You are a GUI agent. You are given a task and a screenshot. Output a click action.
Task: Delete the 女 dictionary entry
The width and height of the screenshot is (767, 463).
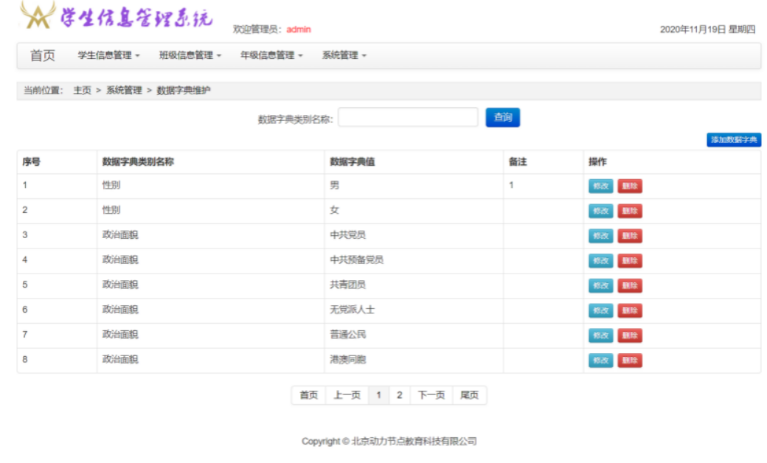tap(629, 212)
